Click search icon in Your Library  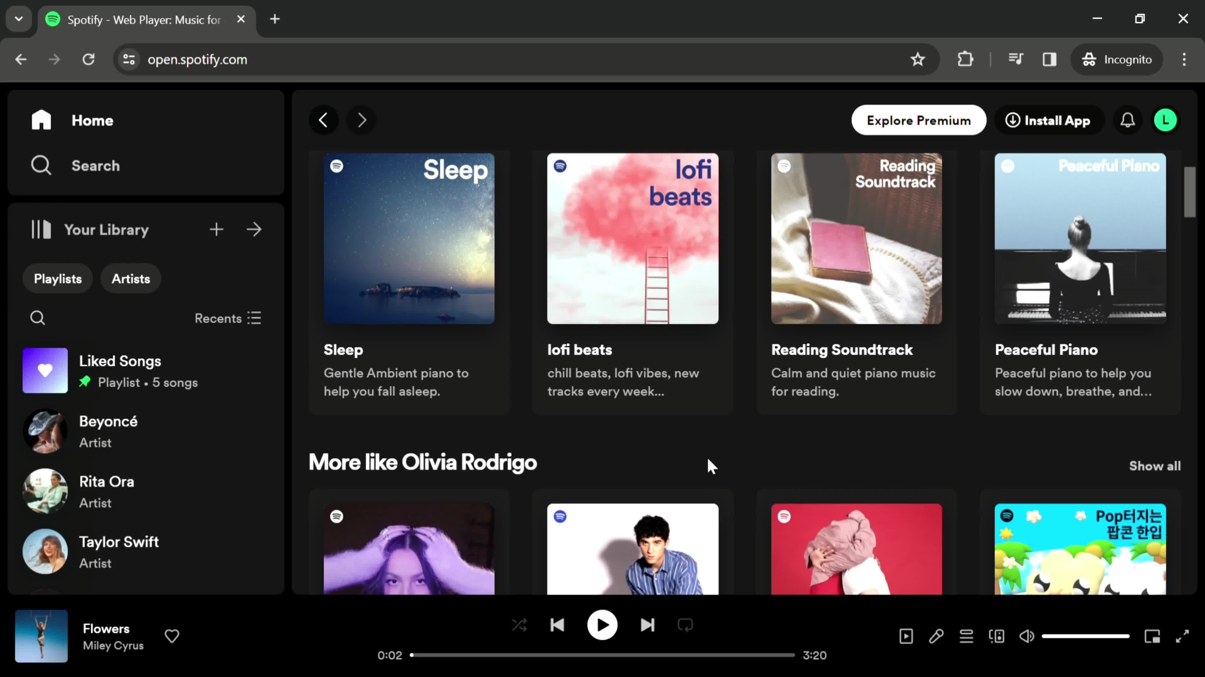[37, 318]
